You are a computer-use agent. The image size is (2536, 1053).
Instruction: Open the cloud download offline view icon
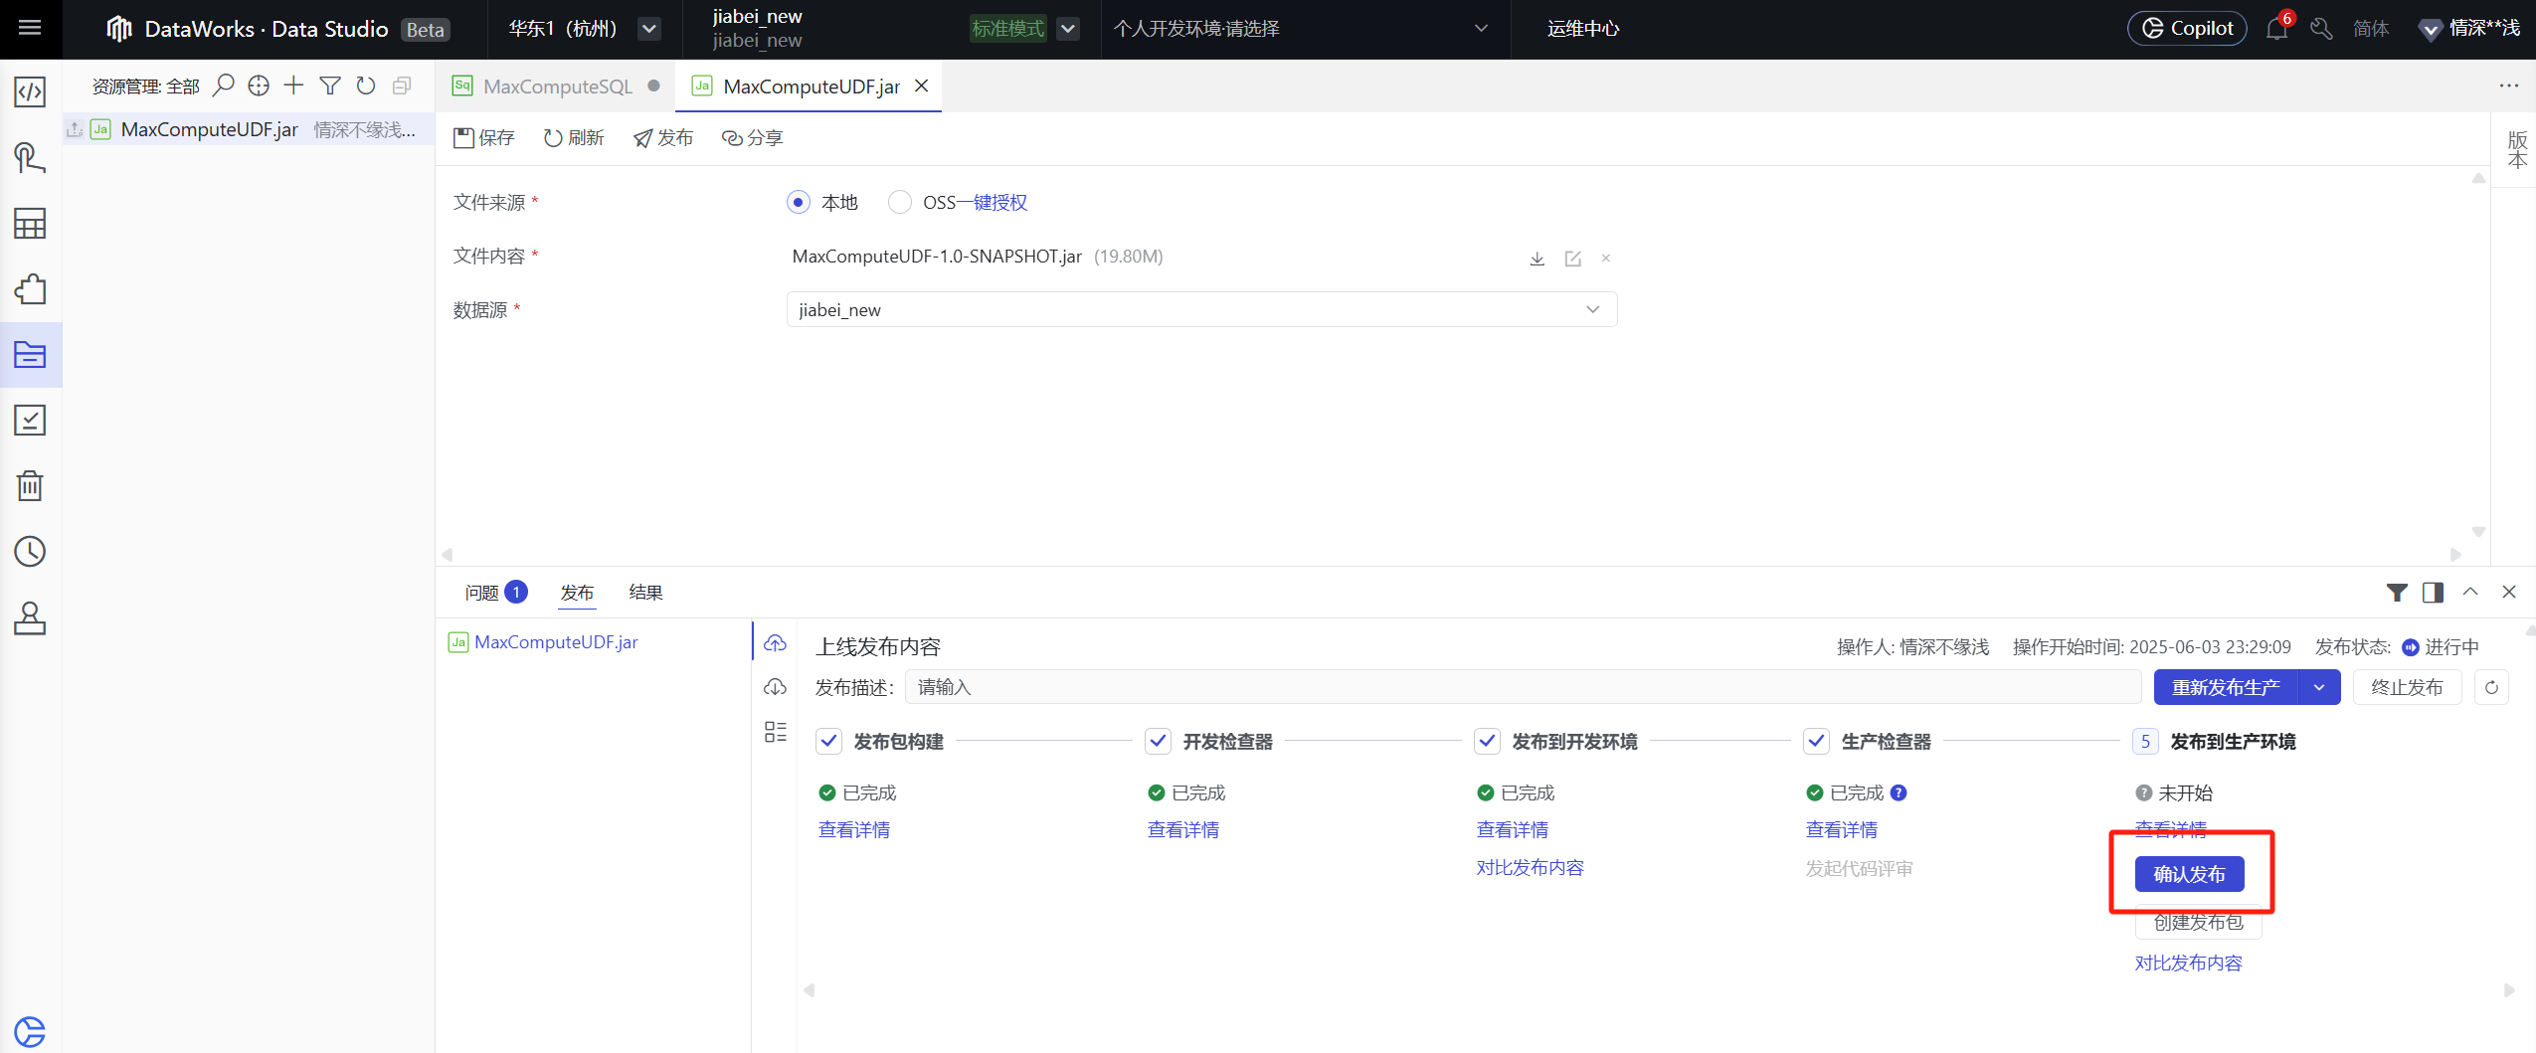pos(775,687)
